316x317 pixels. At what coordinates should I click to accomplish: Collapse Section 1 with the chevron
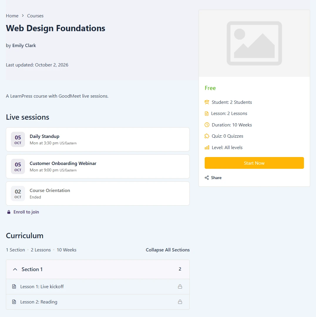15,269
